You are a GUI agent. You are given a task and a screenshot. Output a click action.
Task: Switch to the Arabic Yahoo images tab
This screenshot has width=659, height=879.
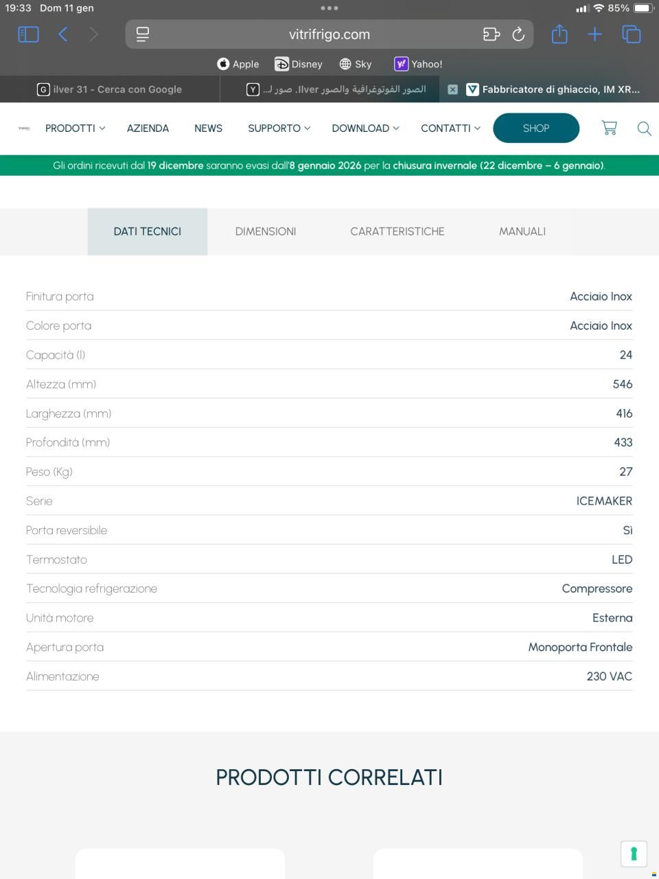pos(329,89)
